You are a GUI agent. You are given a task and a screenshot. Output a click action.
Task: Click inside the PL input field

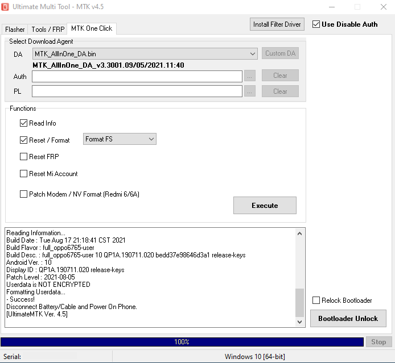click(x=137, y=91)
